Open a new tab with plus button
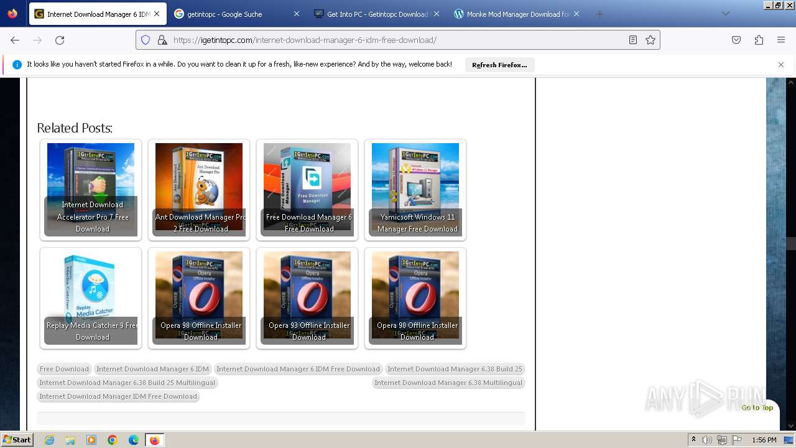This screenshot has width=796, height=448. click(x=599, y=14)
